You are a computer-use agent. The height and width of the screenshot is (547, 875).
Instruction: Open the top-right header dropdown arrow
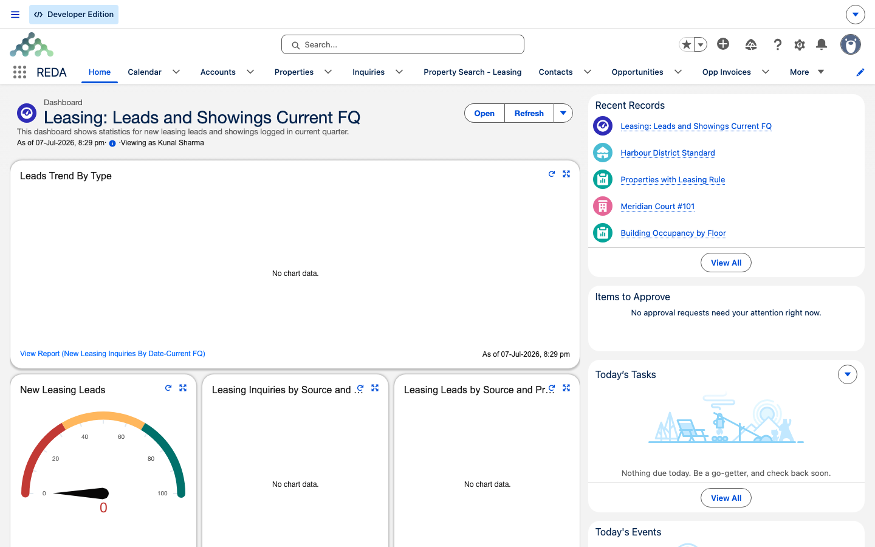tap(856, 14)
